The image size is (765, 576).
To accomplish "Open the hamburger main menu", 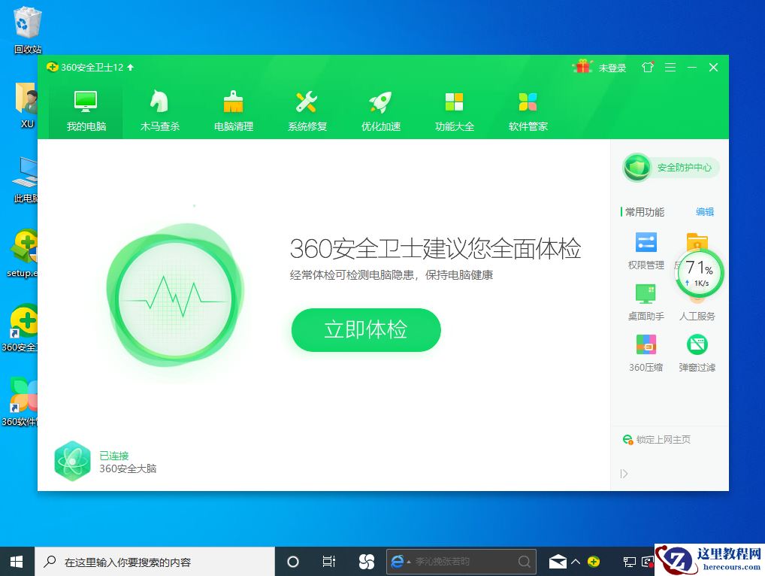I will 670,67.
